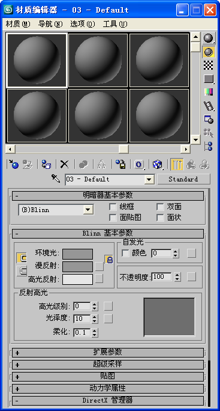220x411 pixels.
Task: Open the 工具(U) menu
Action: point(115,25)
